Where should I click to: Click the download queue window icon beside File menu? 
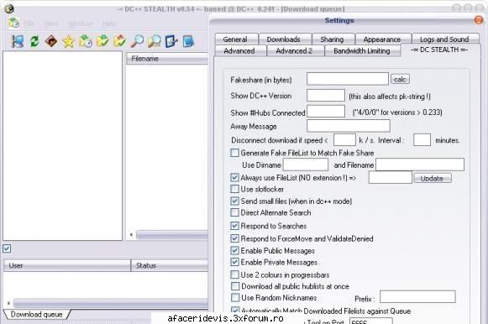click(x=13, y=23)
